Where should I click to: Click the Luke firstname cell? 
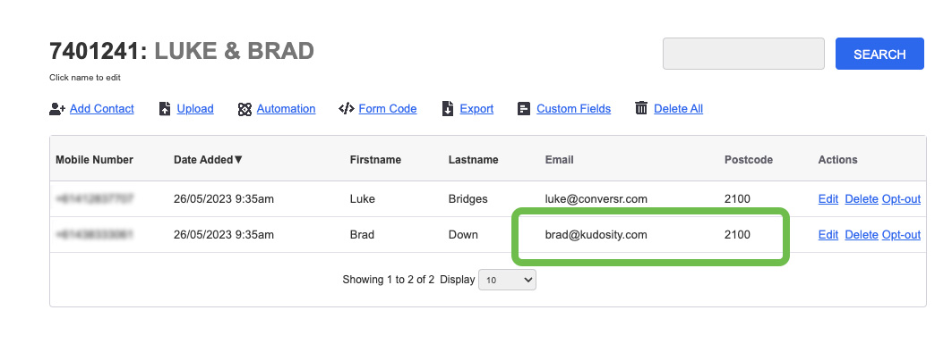[362, 198]
